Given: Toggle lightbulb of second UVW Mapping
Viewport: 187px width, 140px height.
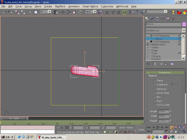Looking at the screenshot, I should pos(148,42).
